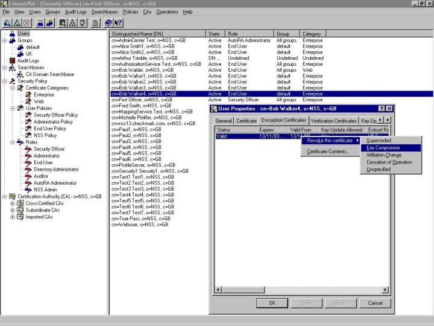This screenshot has width=434, height=326.
Task: Choose Key Compromise revocation reason
Action: pos(391,148)
